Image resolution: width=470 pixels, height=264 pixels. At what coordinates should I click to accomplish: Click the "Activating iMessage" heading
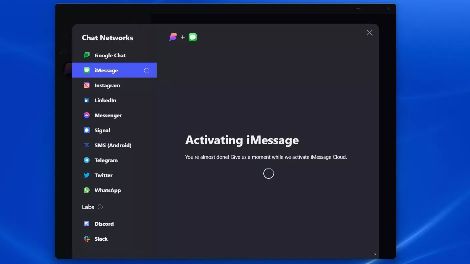tap(242, 140)
